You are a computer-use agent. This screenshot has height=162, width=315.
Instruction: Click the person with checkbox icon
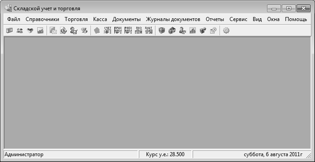[x=74, y=31]
